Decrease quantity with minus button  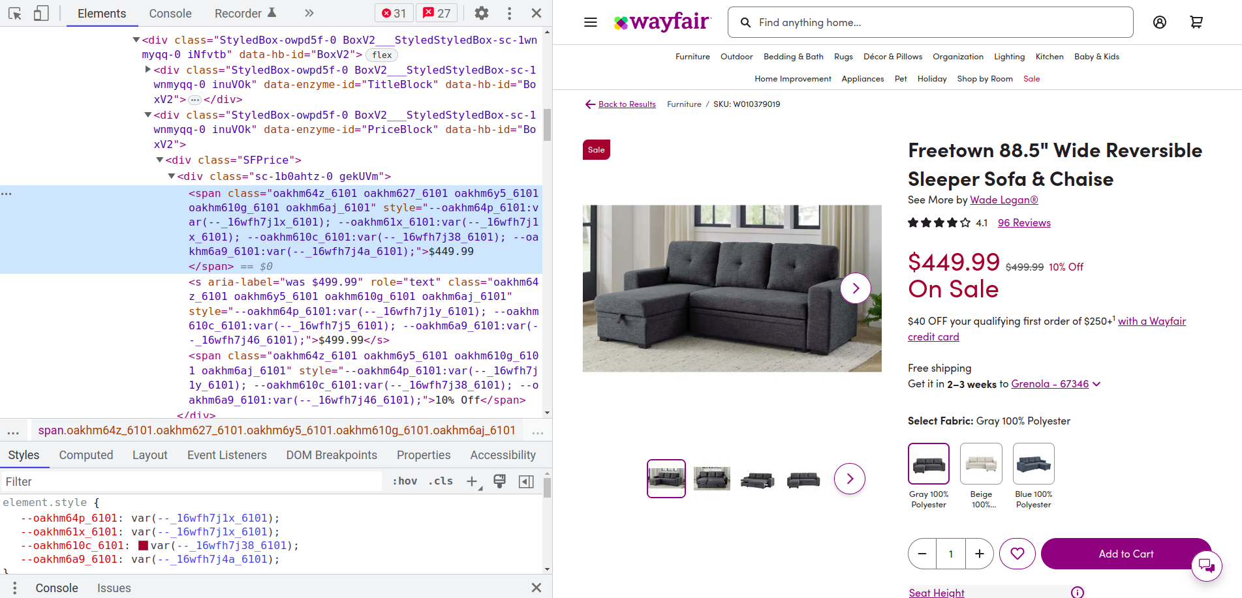pos(922,554)
